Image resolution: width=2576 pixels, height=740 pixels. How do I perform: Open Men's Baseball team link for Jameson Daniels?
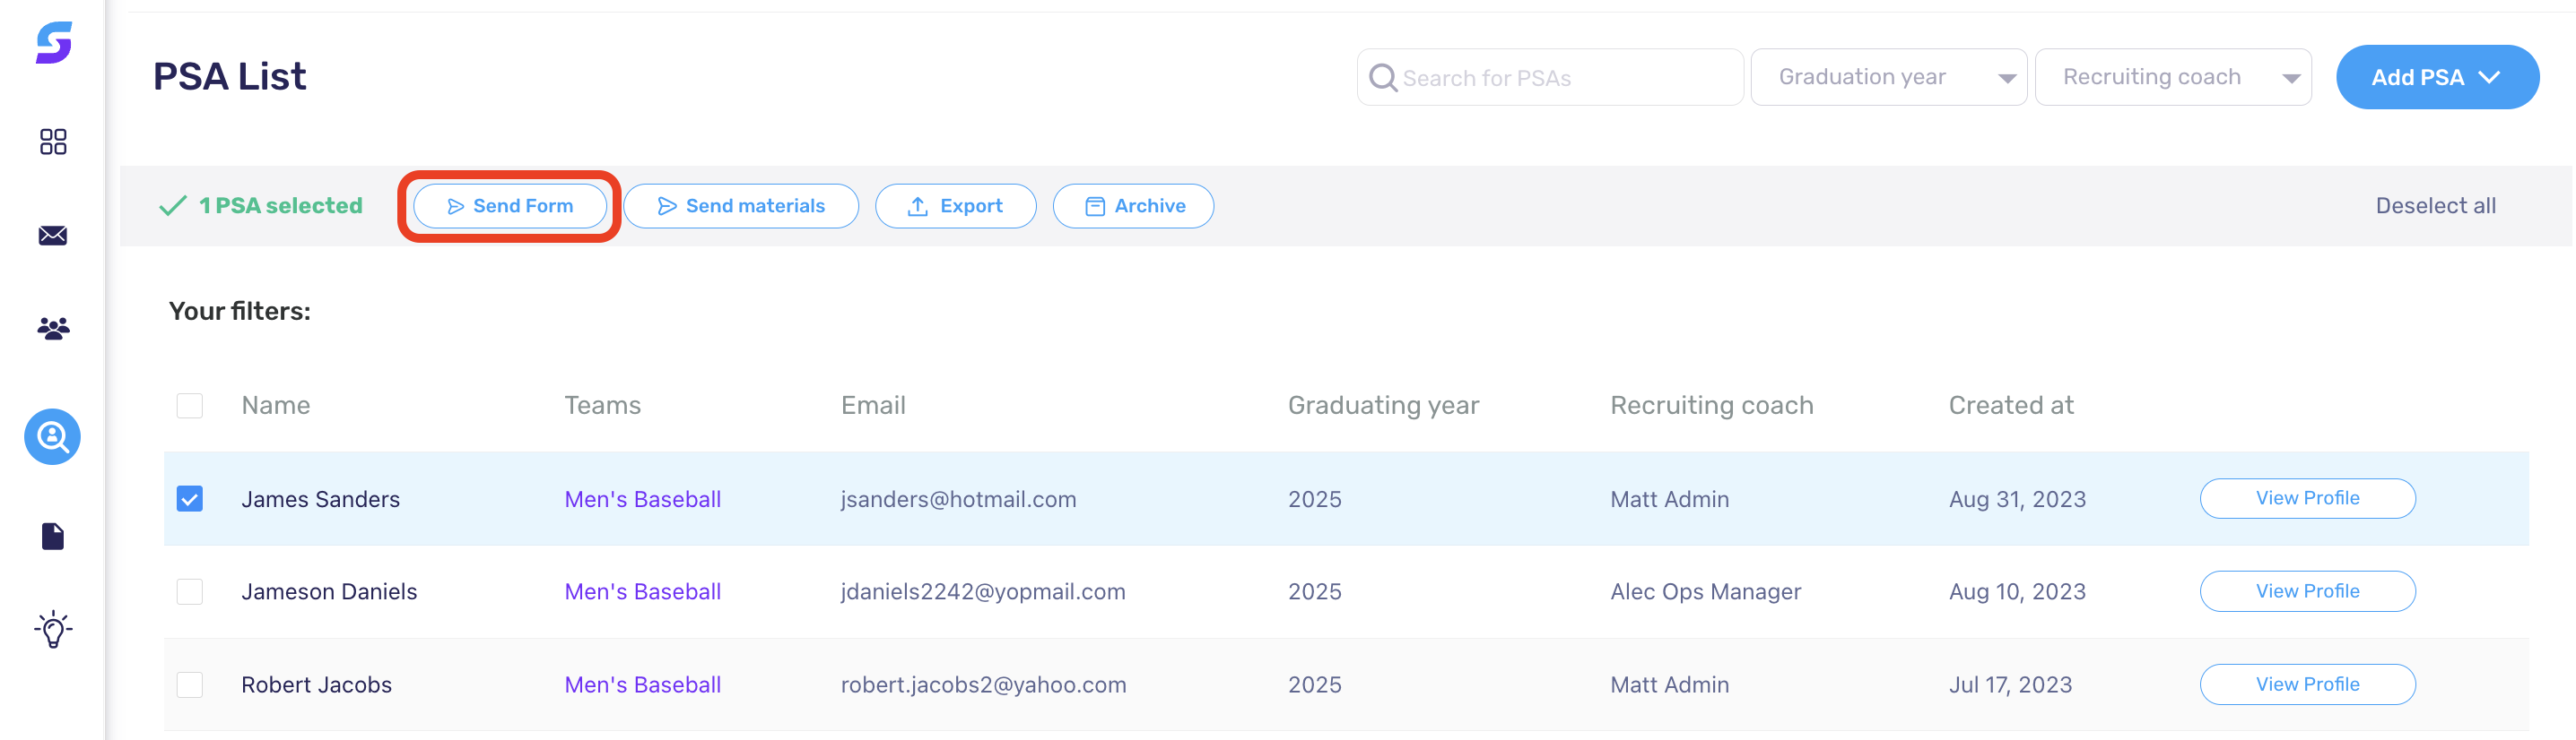coord(642,591)
